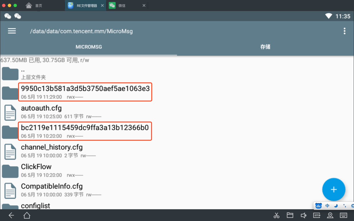Click the parent folder icon
This screenshot has height=221, width=354.
pos(10,73)
